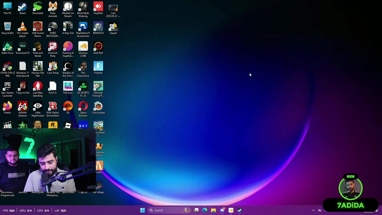
Task: Select CPUID CPU-Z MSI icon
Action: click(7, 69)
